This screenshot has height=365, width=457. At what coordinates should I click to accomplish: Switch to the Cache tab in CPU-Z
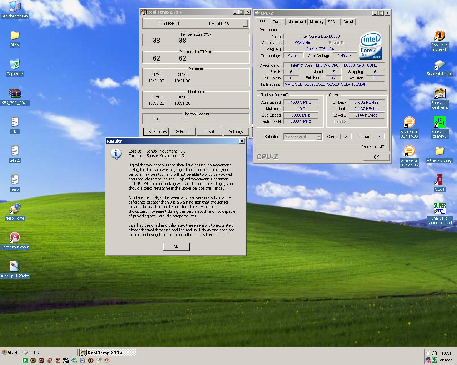[x=278, y=22]
